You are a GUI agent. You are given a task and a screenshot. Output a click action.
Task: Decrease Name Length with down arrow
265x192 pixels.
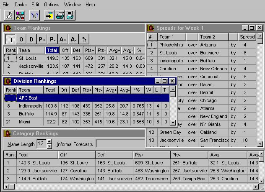[49, 146]
